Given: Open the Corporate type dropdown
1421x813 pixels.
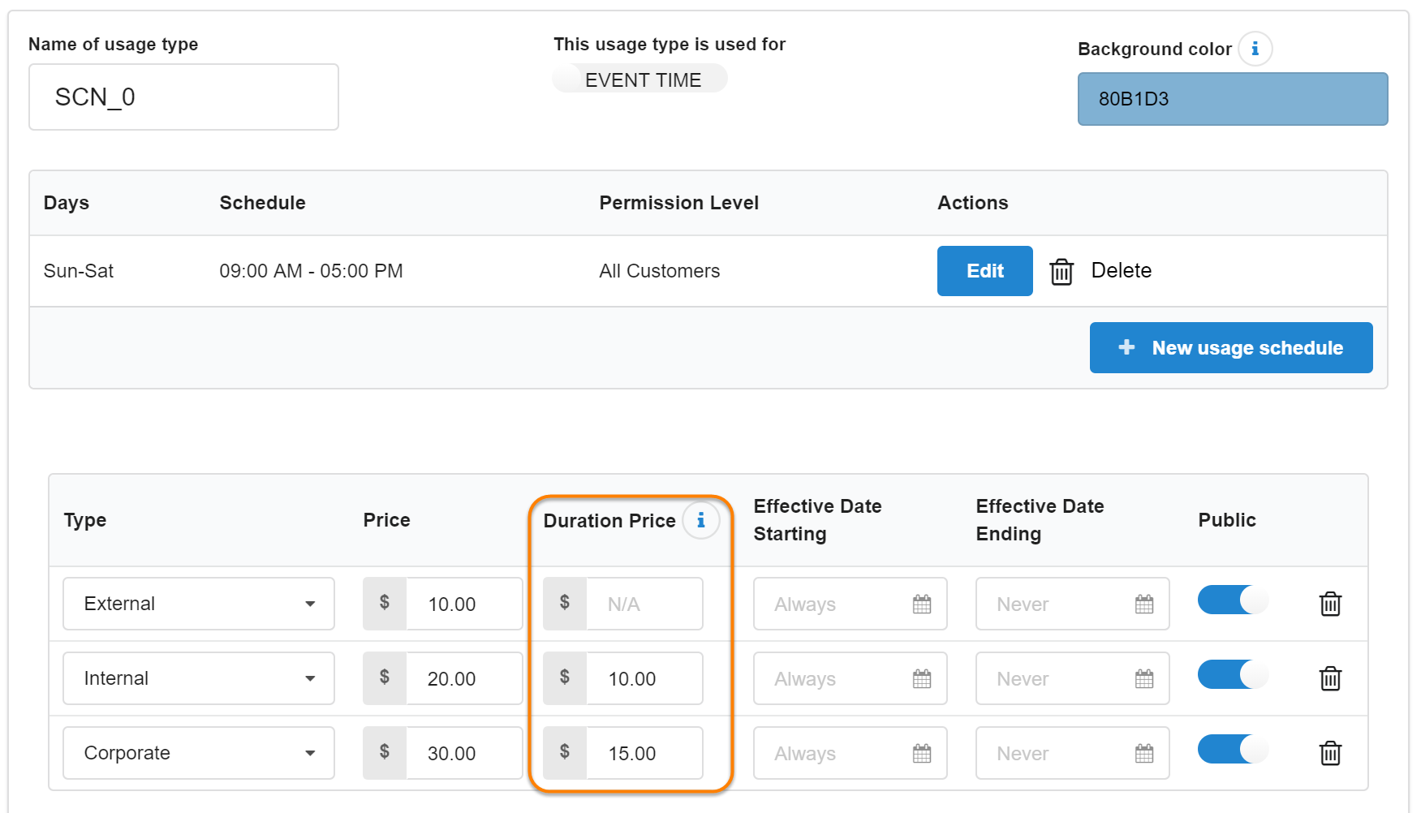Looking at the screenshot, I should click(199, 753).
